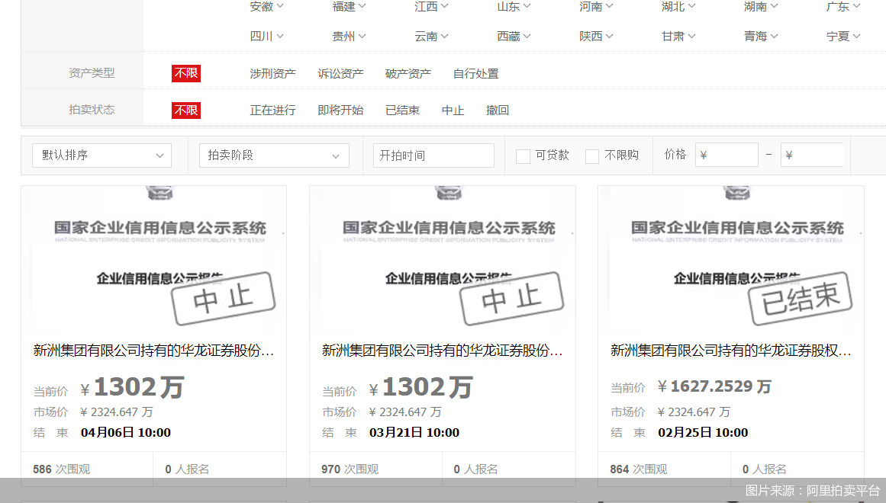Click the minimum price input box
Image resolution: width=886 pixels, height=503 pixels.
coord(726,155)
